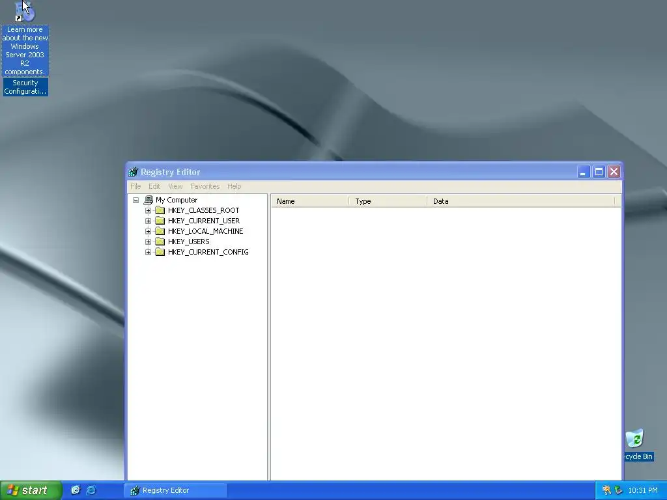Select the HKEY_CLASSES_ROOT label
The image size is (667, 500).
pos(203,210)
